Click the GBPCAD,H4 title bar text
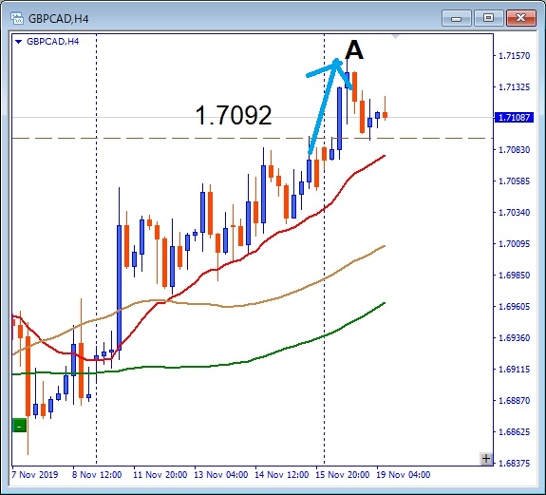 pyautogui.click(x=58, y=18)
